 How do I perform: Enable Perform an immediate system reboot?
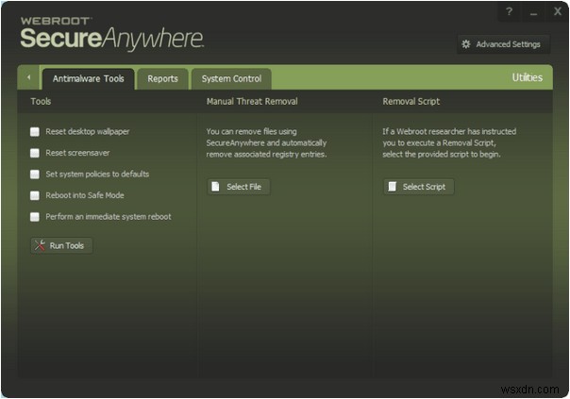[35, 217]
